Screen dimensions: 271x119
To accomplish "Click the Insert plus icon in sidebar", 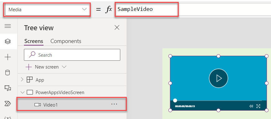I will coord(8,57).
